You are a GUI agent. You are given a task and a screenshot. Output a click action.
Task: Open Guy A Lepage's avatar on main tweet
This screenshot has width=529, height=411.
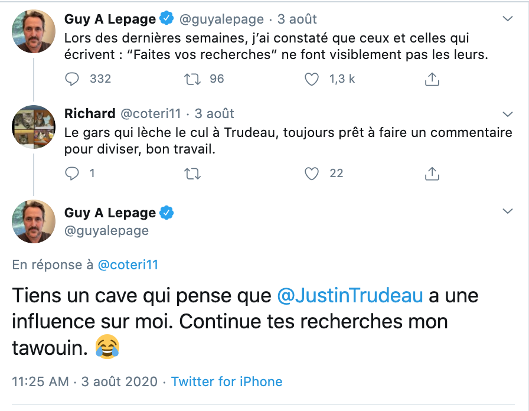(x=34, y=221)
